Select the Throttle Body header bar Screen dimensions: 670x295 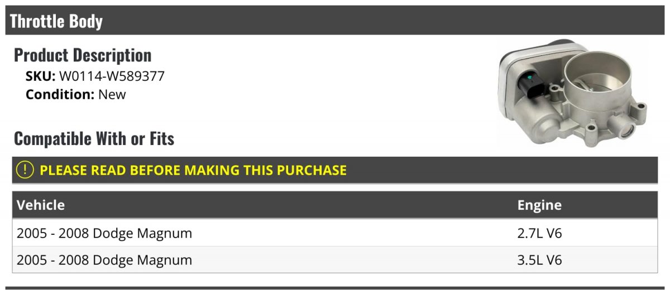[x=335, y=21]
